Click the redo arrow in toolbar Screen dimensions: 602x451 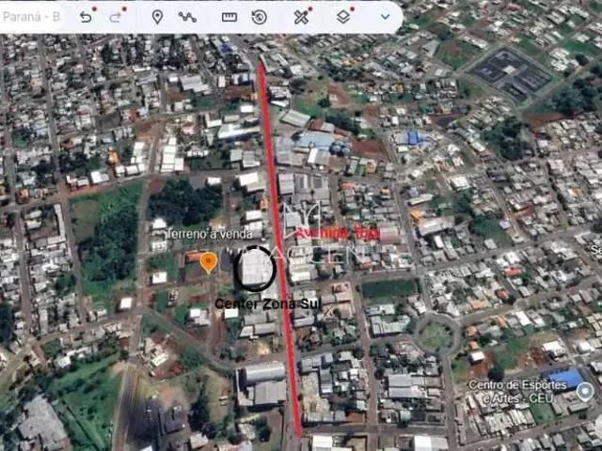(x=115, y=17)
